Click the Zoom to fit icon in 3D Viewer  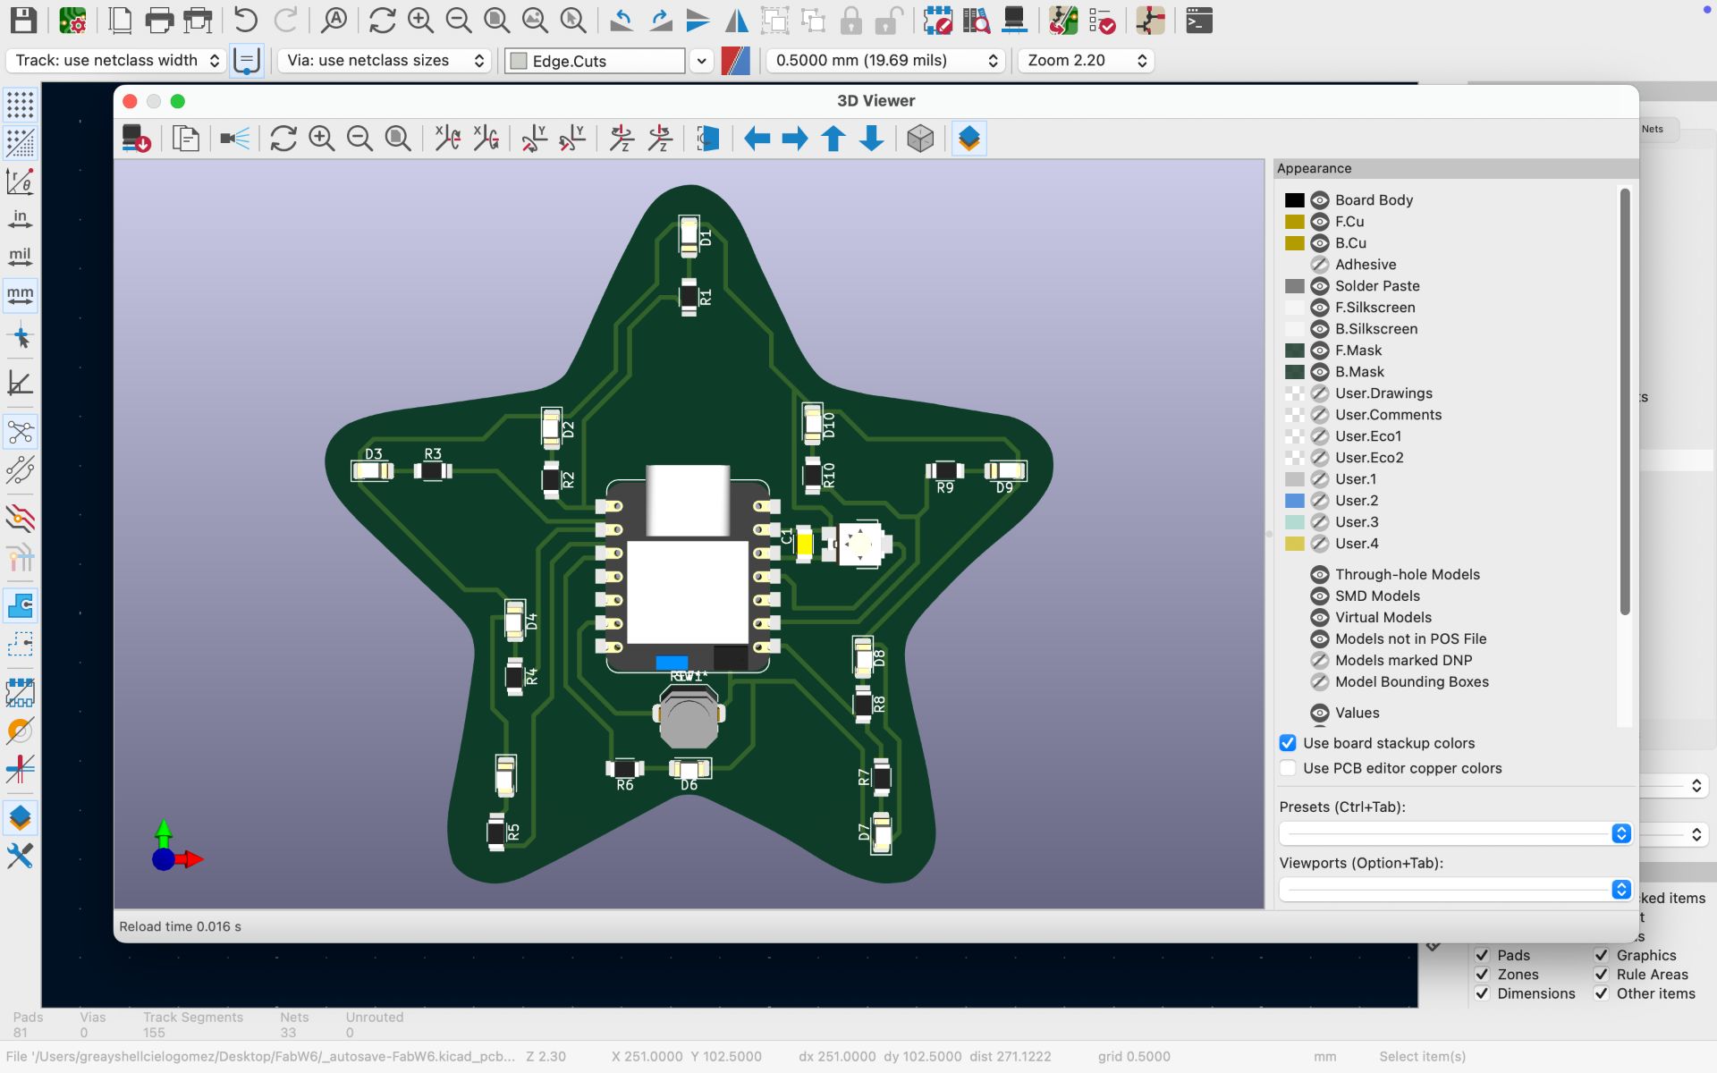(x=398, y=139)
